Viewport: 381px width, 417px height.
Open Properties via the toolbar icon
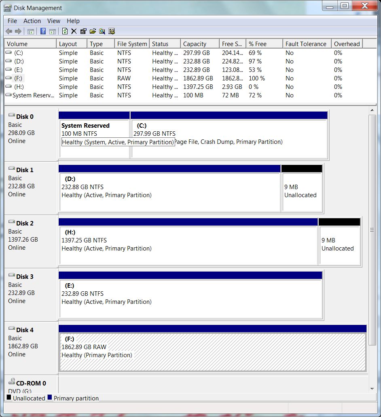pos(83,31)
